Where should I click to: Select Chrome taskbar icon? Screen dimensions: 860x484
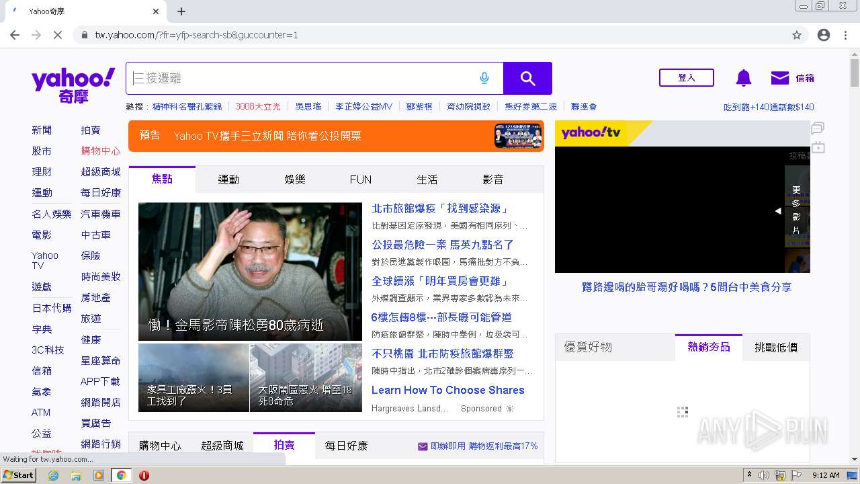pyautogui.click(x=121, y=475)
